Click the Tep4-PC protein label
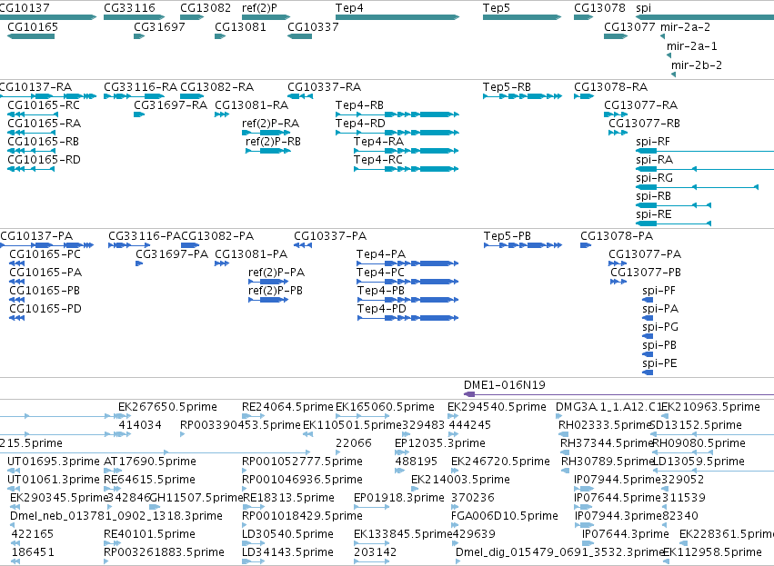The height and width of the screenshot is (566, 774). point(380,273)
